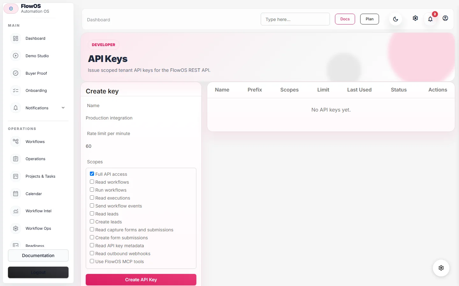Click the Status column header
Viewport: 459px width, 286px height.
pyautogui.click(x=399, y=90)
